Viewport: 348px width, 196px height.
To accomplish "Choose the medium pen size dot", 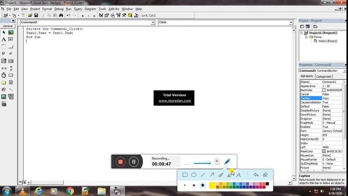I will [194, 185].
